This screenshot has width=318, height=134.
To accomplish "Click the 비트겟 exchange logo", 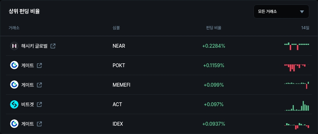I will pyautogui.click(x=14, y=104).
